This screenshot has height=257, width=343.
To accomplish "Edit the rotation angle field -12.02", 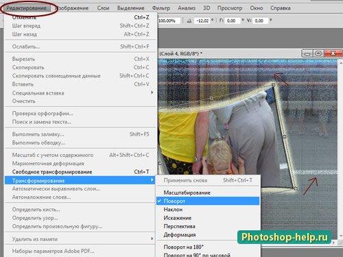I will [202, 21].
